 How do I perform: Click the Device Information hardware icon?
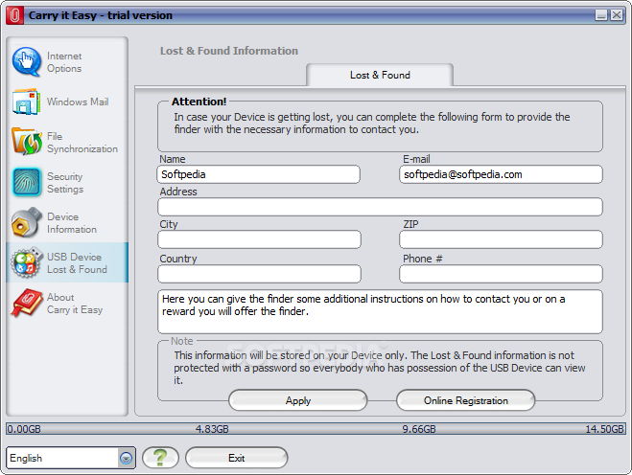(27, 222)
